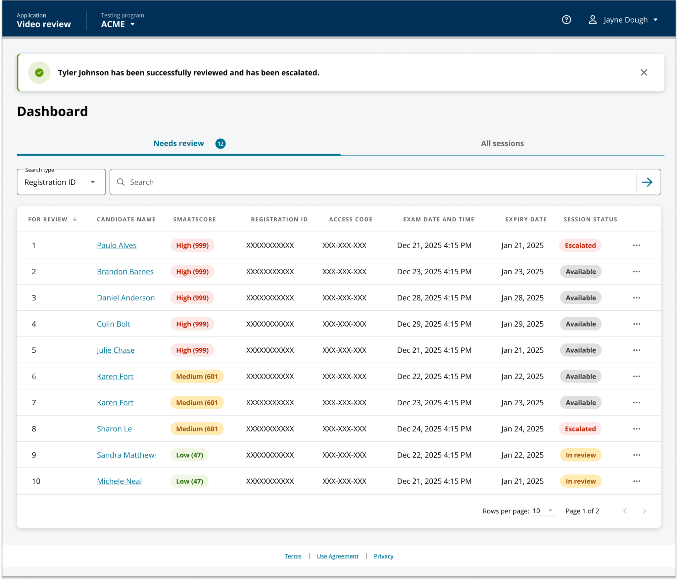678x580 pixels.
Task: Click the green success checkmark icon
Action: tap(39, 72)
